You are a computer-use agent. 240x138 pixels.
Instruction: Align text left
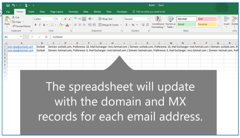75,25
